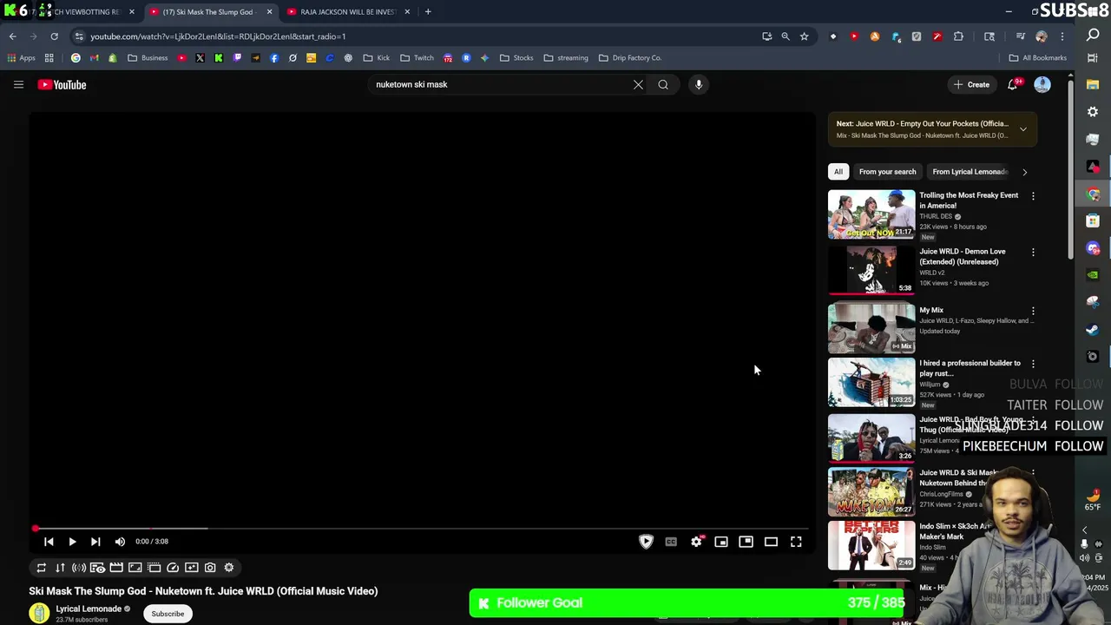Image resolution: width=1111 pixels, height=625 pixels.
Task: Click the reverse playlist arrows icon
Action: click(x=60, y=568)
